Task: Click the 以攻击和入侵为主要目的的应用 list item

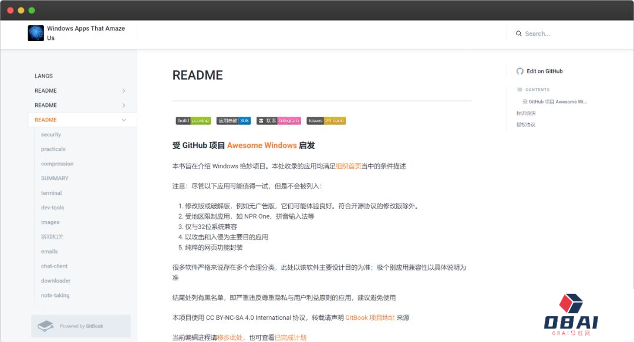Action: (227, 237)
